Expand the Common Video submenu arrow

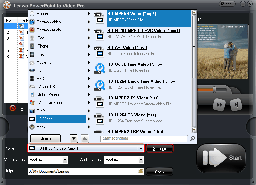(89, 22)
